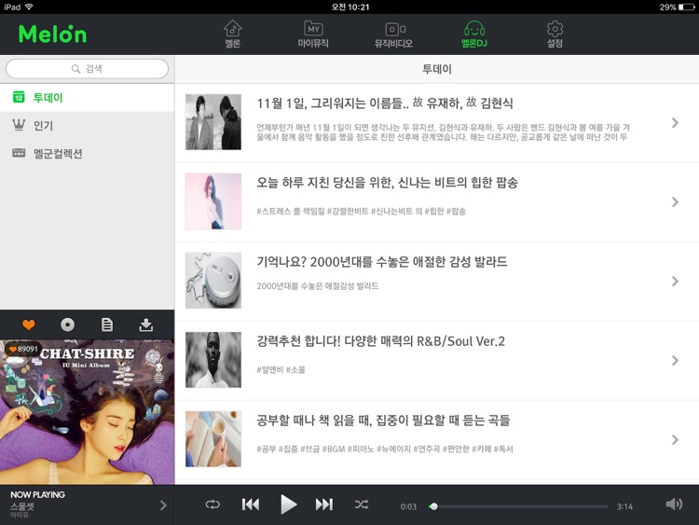Open the R&B/Soul Ver.2 playlist
This screenshot has height=525, width=699.
coord(437,360)
